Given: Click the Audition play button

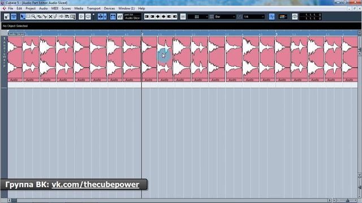Looking at the screenshot, I should 81,16.
